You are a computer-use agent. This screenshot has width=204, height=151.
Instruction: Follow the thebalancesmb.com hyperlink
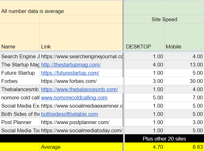[79, 89]
